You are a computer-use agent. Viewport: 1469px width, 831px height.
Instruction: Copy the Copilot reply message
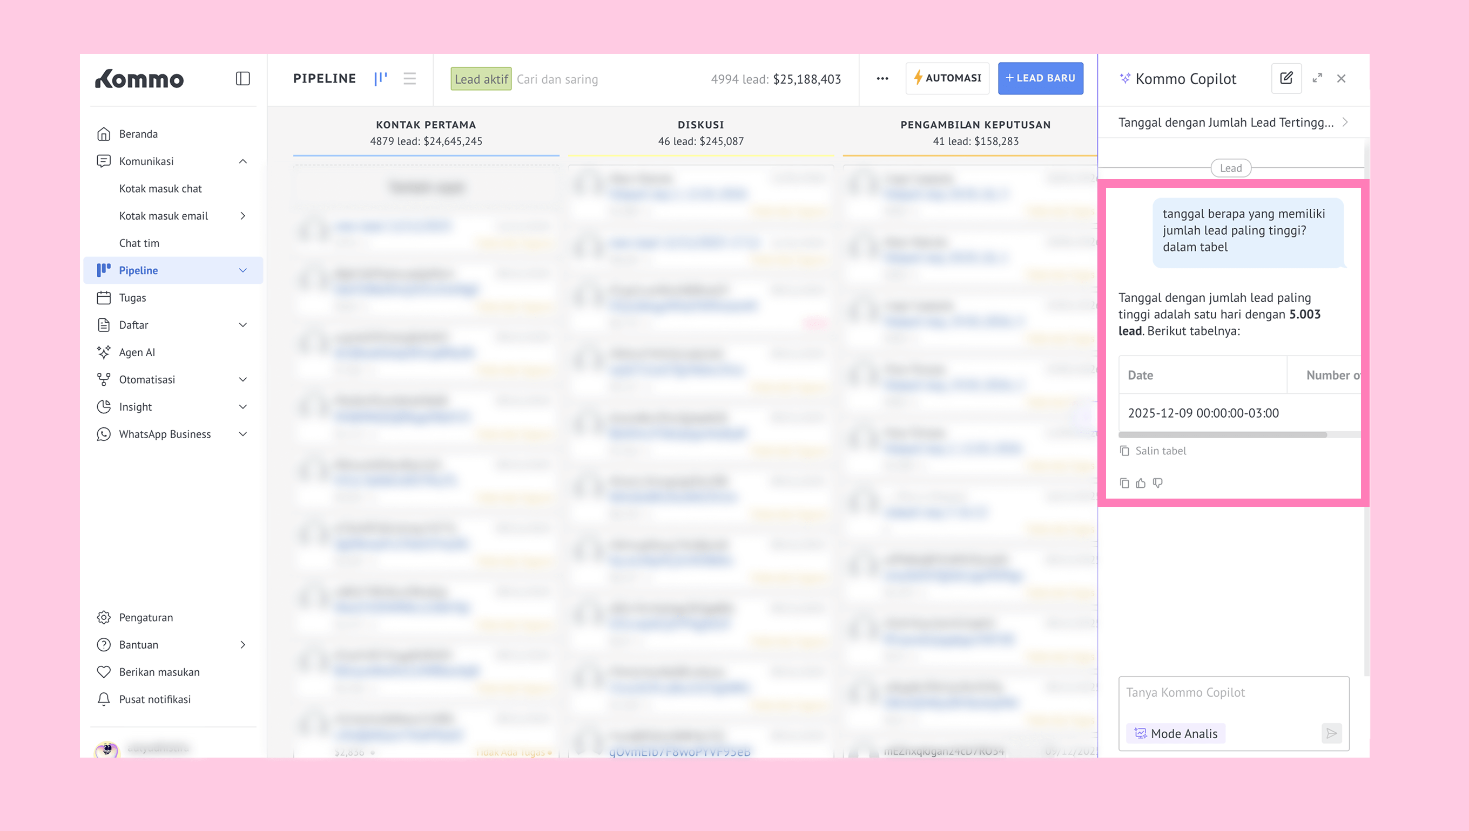click(1124, 483)
